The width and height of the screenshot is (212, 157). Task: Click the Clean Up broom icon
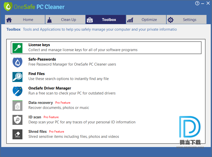pyautogui.click(x=49, y=20)
